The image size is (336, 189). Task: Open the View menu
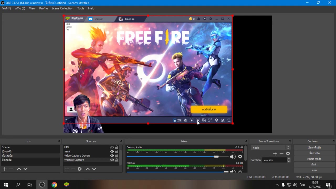click(32, 8)
